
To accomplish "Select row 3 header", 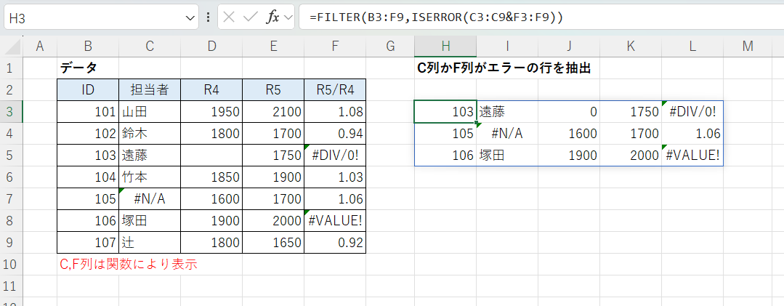I will tap(11, 112).
